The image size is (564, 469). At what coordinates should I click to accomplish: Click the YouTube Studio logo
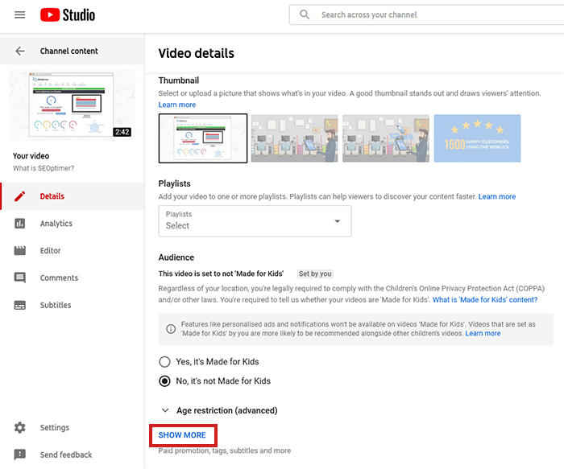(x=68, y=14)
